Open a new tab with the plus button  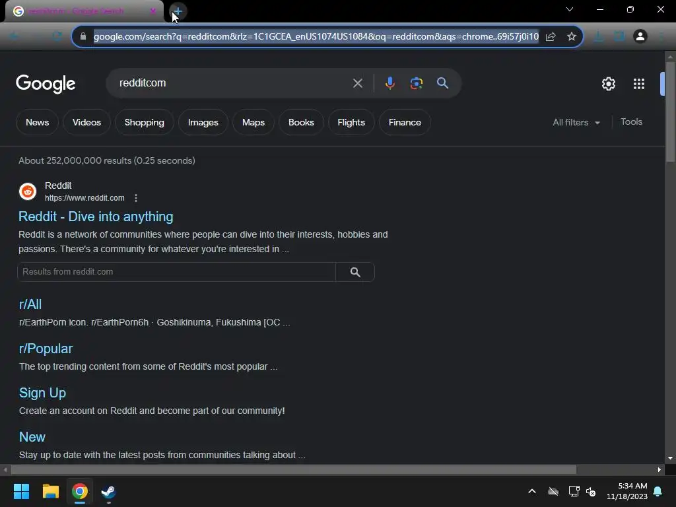[178, 11]
